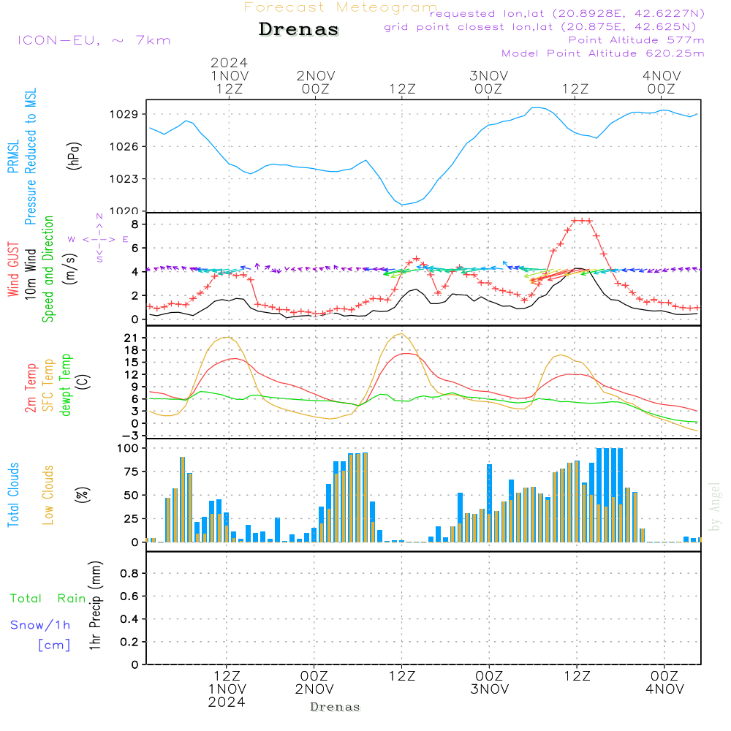Screen dimensions: 731x731
Task: Click the (hPa) pressure unit label
Action: coord(74,156)
